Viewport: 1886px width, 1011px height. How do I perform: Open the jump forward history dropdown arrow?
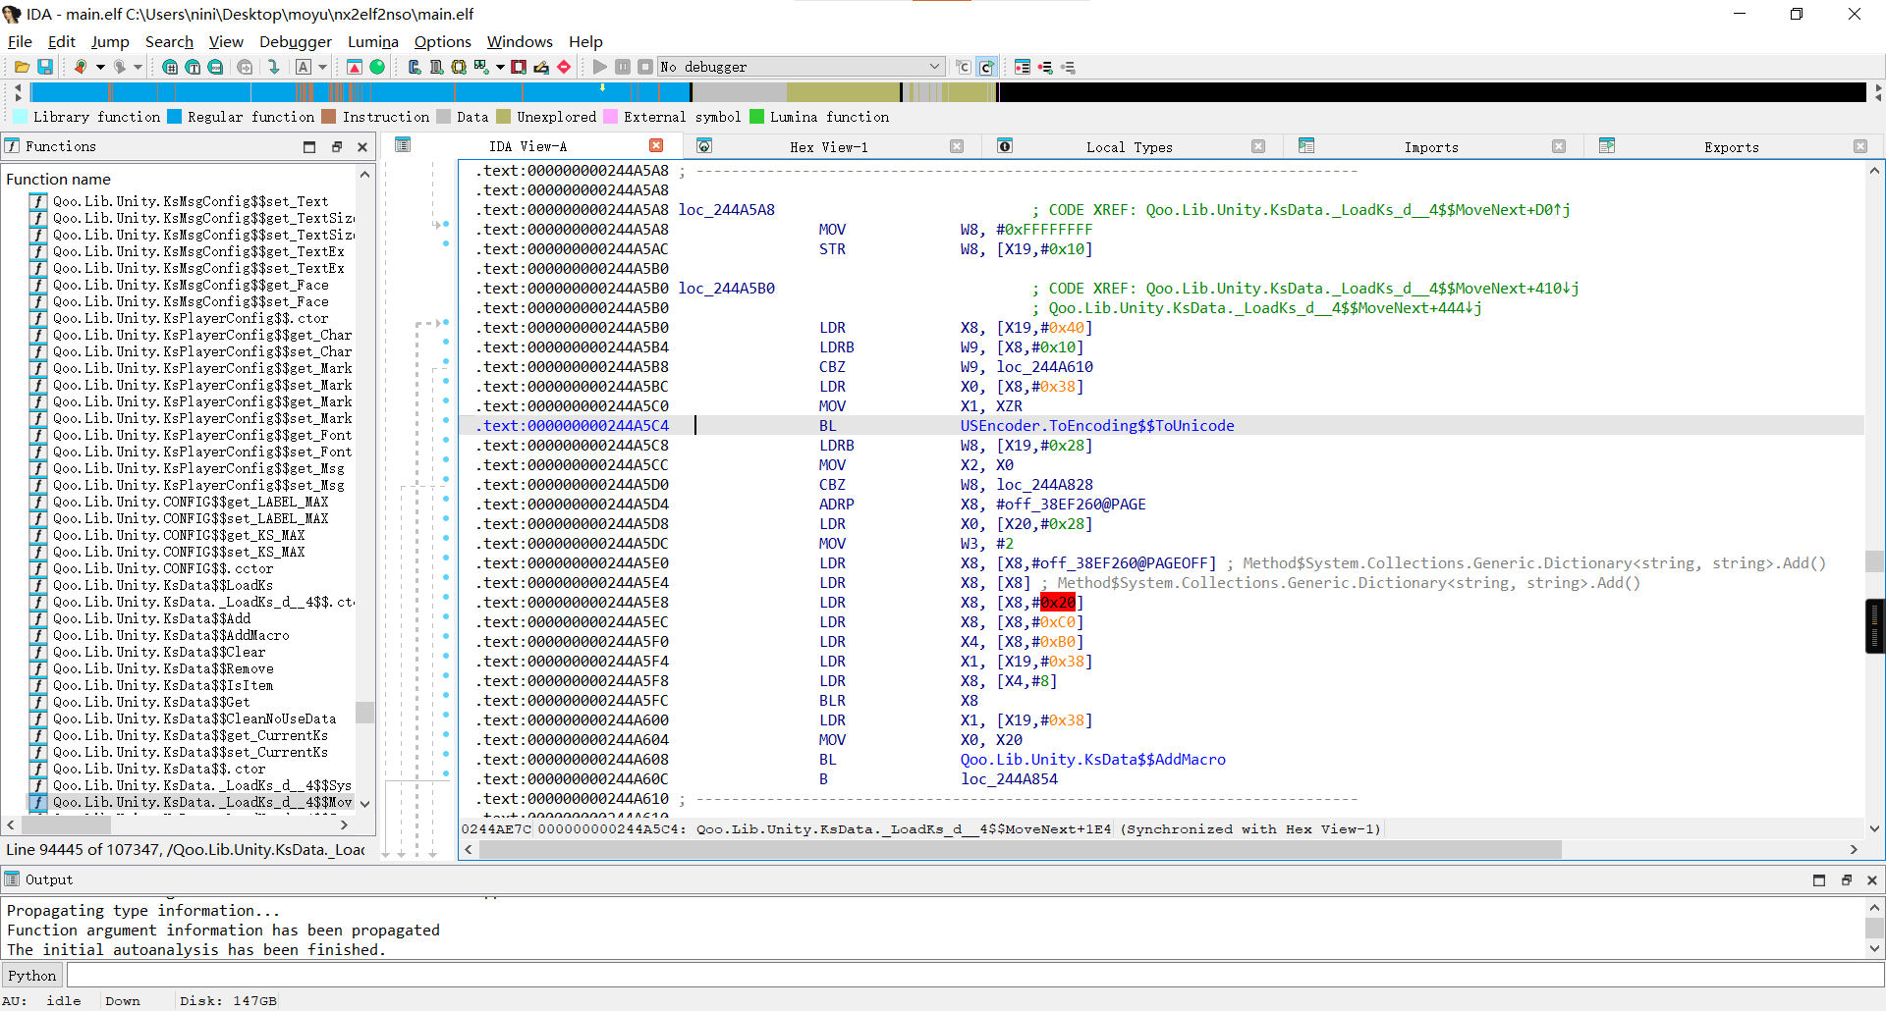point(138,67)
